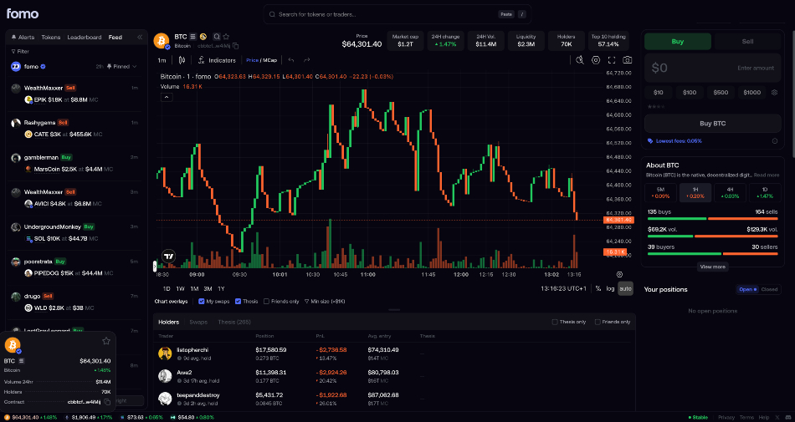The height and width of the screenshot is (422, 795).
Task: Choose the $100 preset amount
Action: tap(690, 93)
